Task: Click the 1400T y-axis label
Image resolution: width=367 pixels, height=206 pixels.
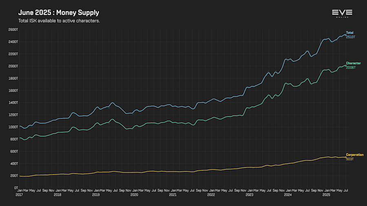Action: coord(13,103)
